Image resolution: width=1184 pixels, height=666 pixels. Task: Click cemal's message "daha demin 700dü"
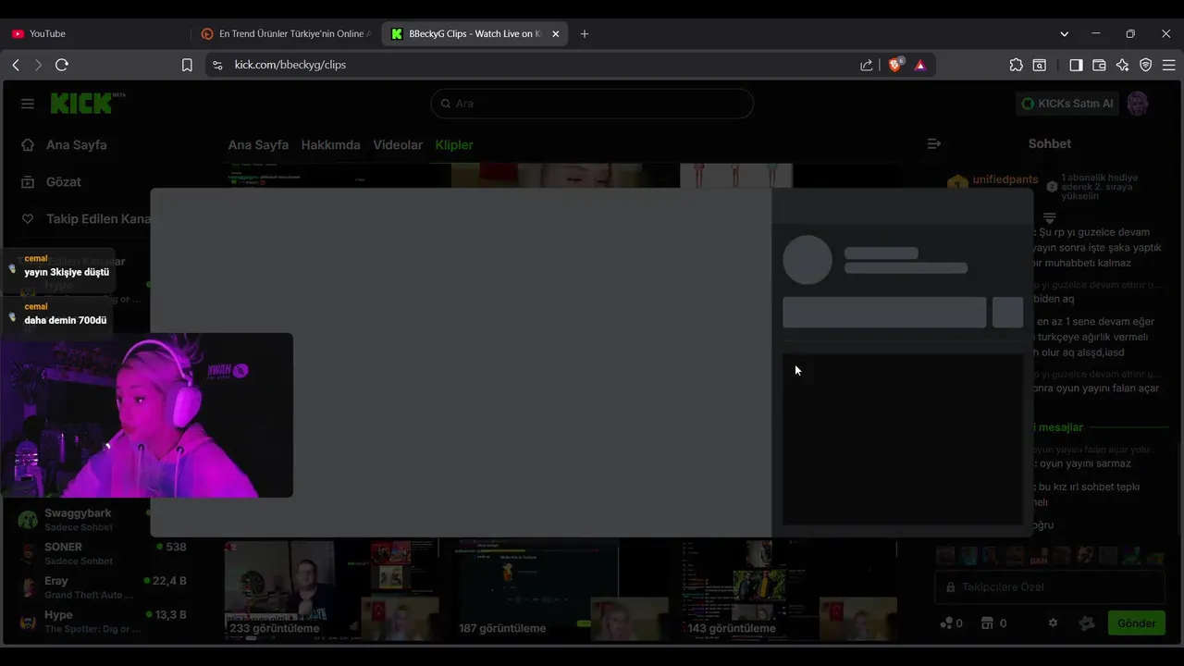66,320
